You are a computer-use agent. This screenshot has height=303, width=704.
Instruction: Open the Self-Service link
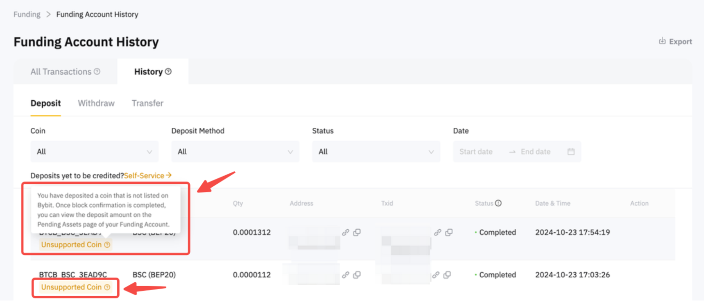[x=147, y=175]
